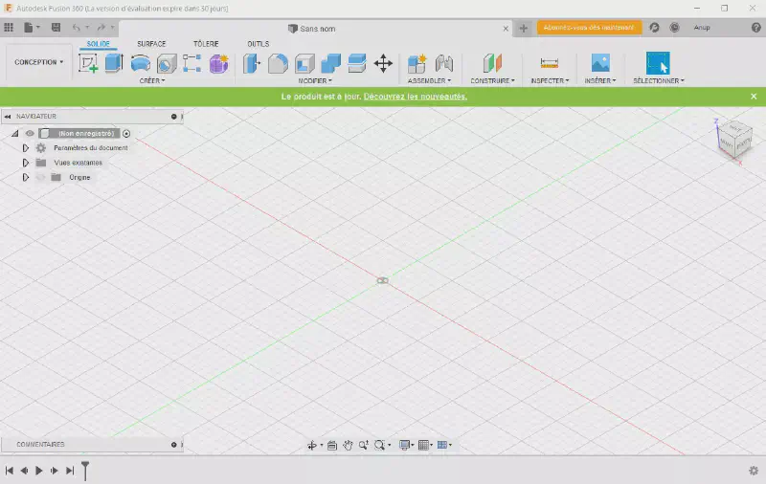Select the Move/Copy arrows tool
The width and height of the screenshot is (766, 484).
click(x=383, y=63)
